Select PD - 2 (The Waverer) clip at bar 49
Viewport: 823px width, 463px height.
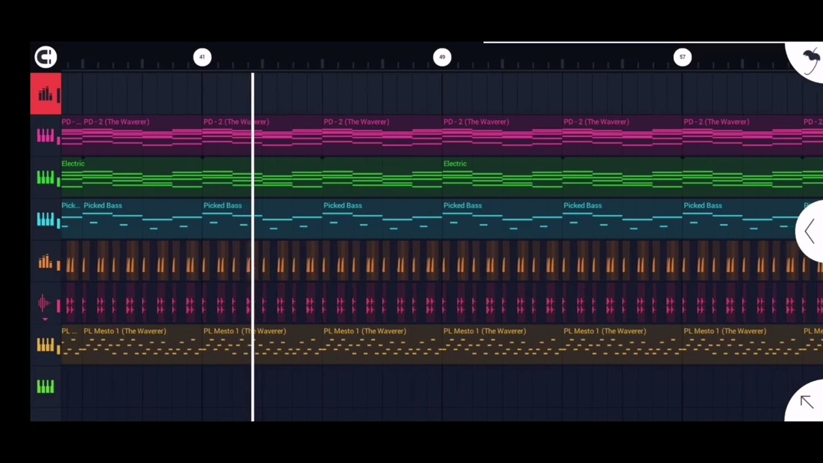coord(502,135)
